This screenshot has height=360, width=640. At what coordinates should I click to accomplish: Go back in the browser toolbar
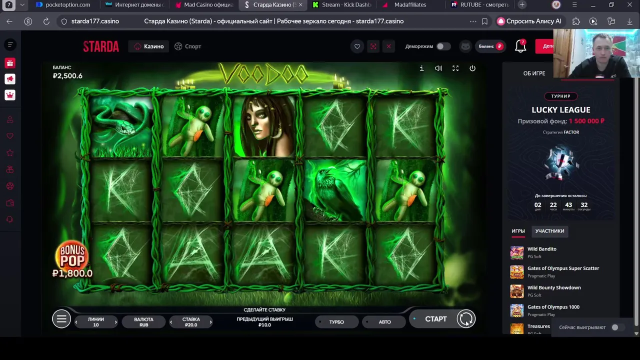tap(9, 21)
